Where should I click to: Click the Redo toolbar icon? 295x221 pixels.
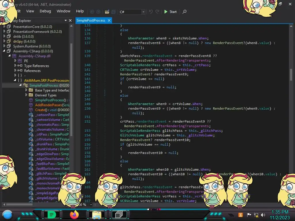pos(157,12)
